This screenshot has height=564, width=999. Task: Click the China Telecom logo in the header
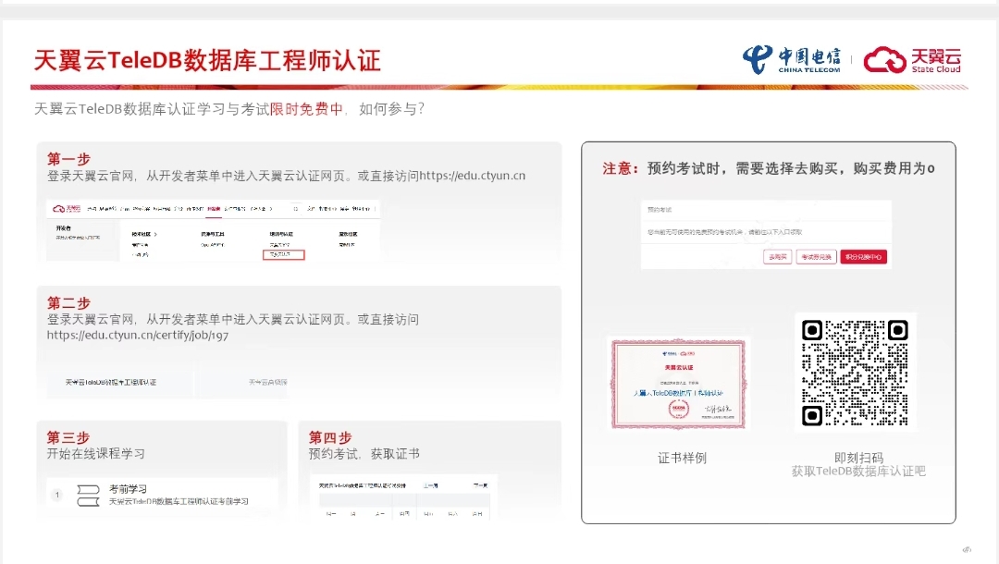pos(791,60)
